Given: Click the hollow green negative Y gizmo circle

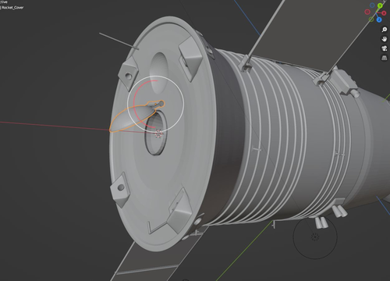Looking at the screenshot, I should coord(371,20).
